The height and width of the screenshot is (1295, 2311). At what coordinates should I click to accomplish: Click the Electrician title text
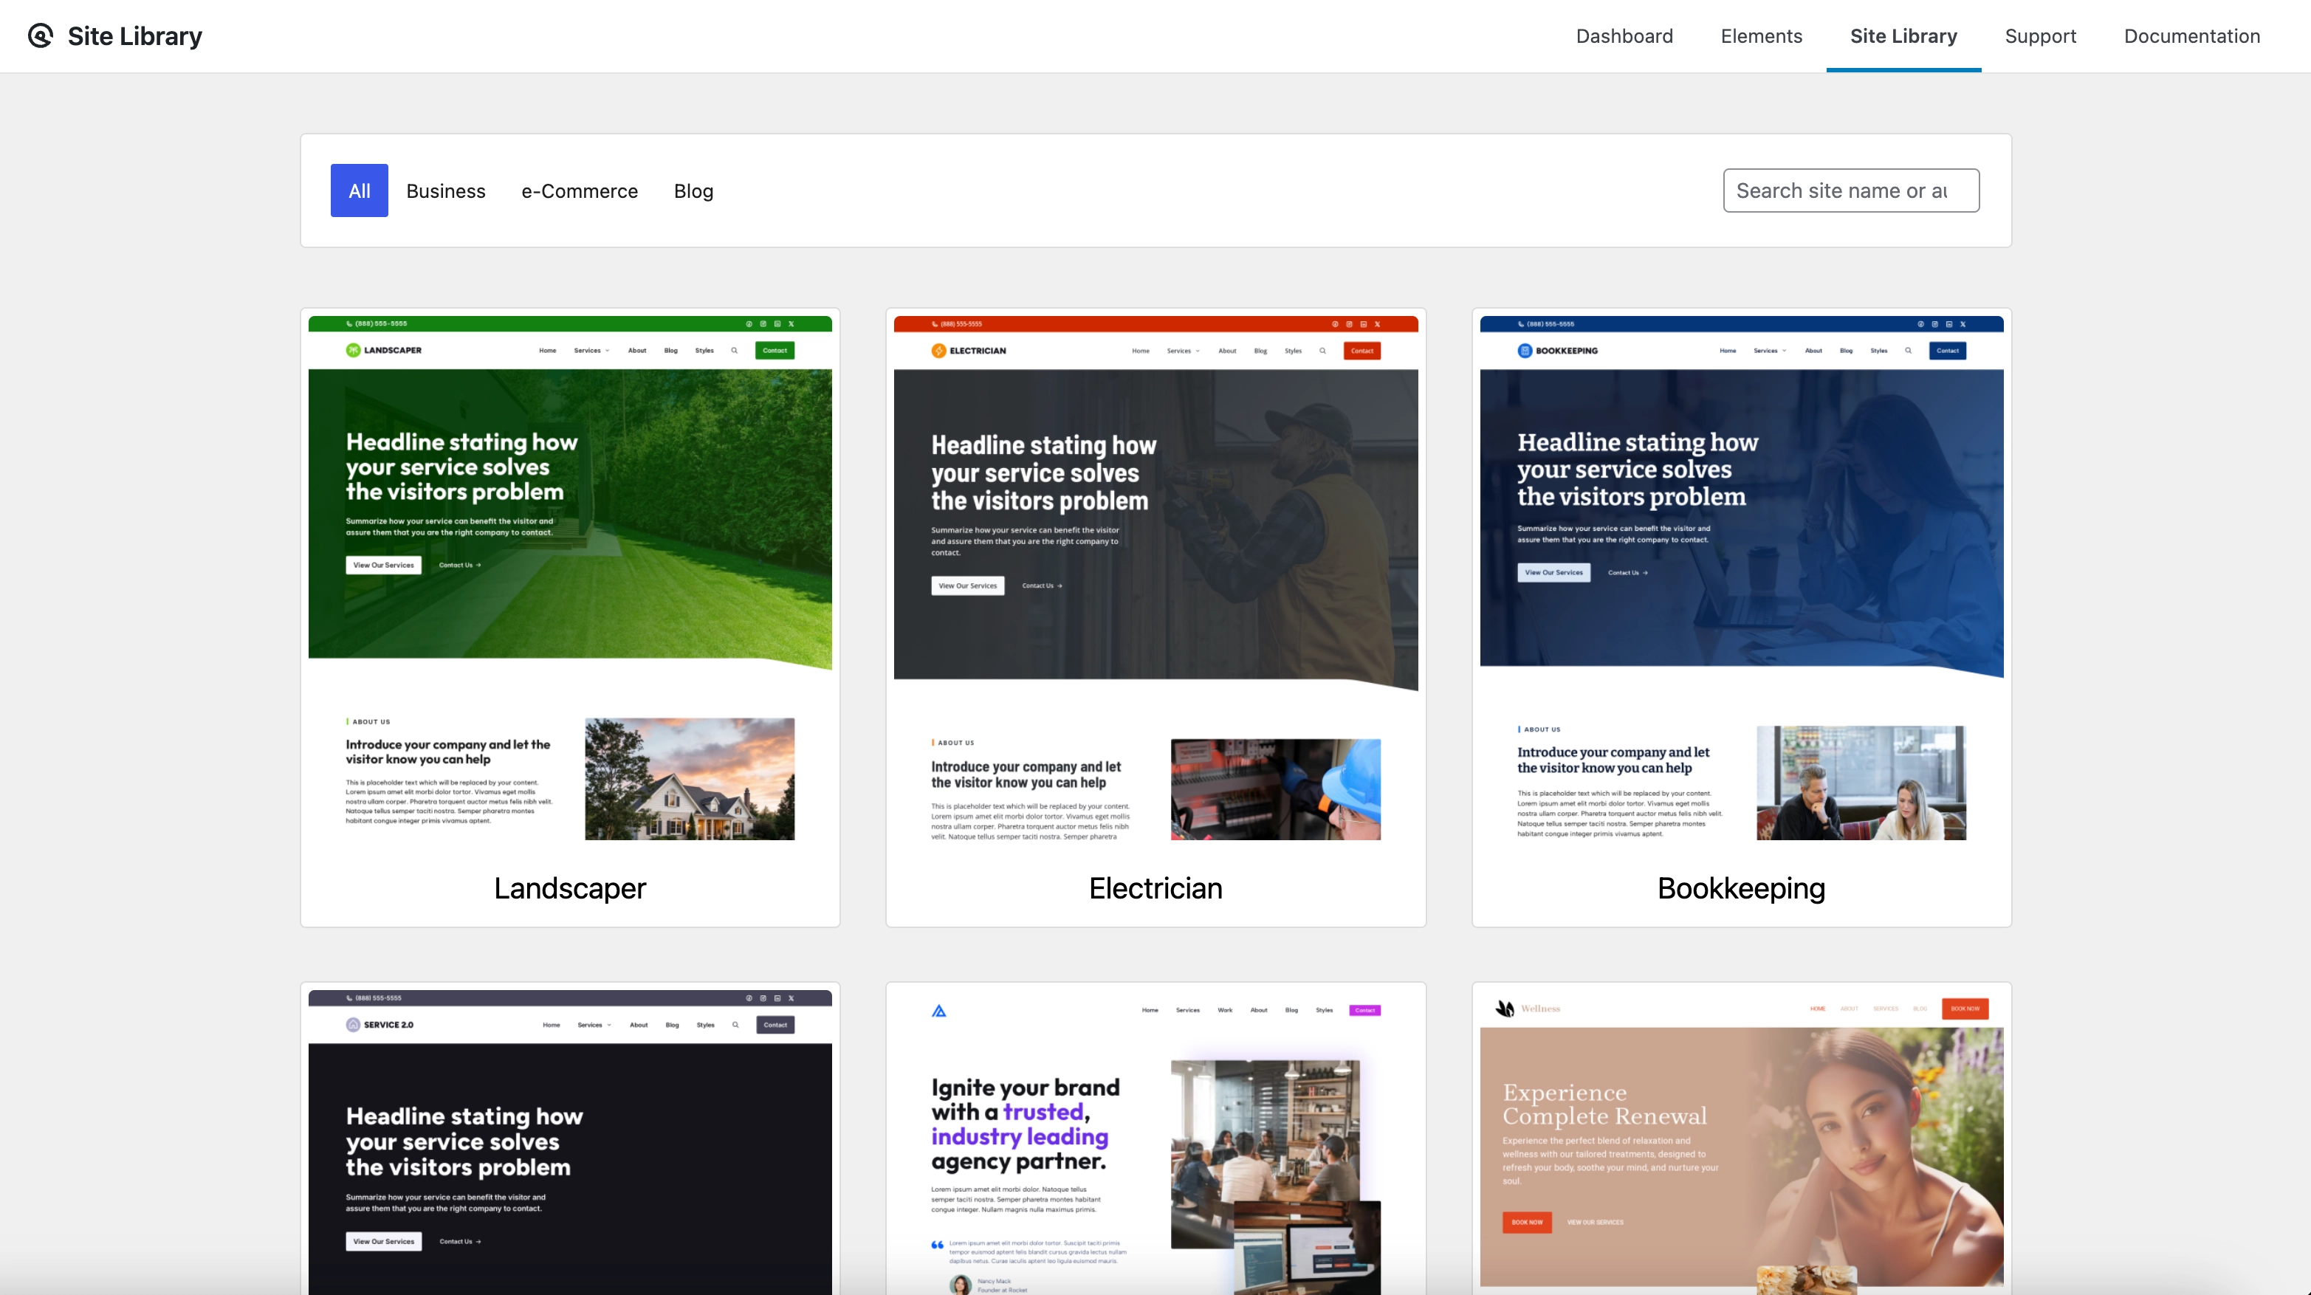tap(1155, 888)
